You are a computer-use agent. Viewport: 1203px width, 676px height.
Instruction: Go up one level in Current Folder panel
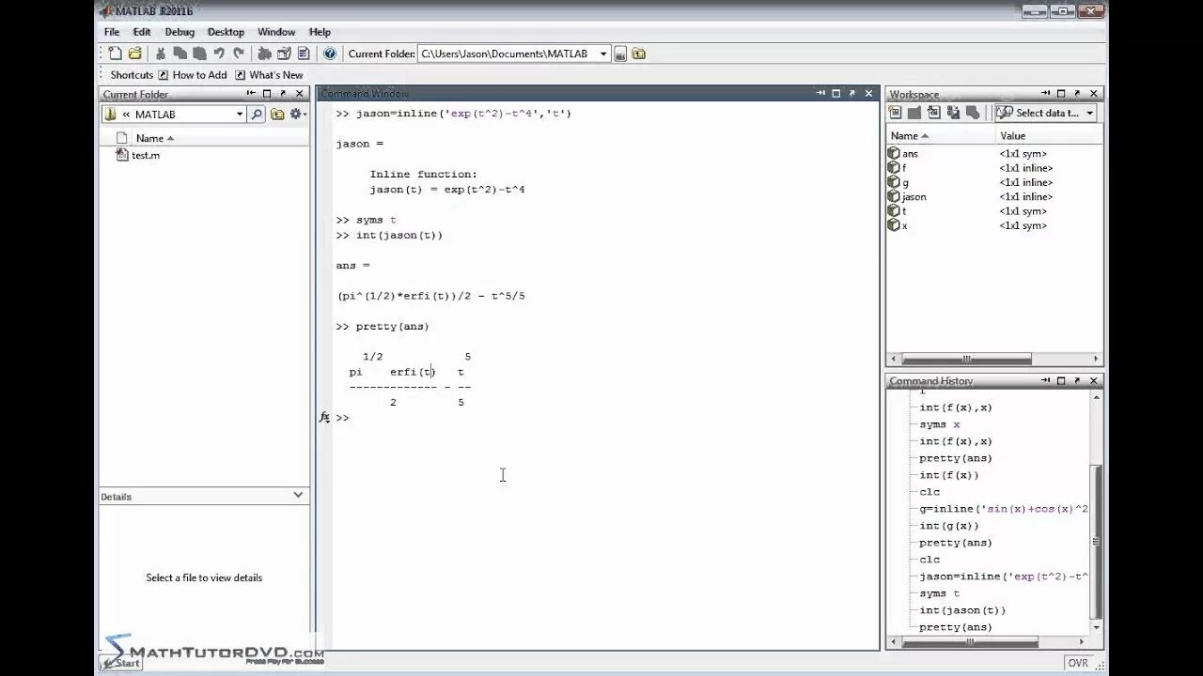point(277,115)
